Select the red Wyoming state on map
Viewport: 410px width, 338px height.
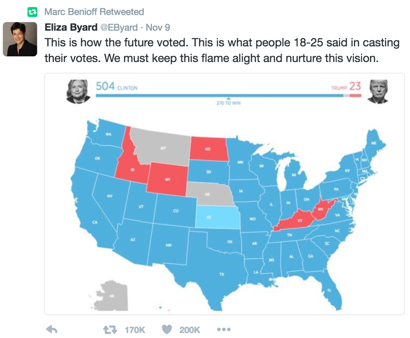[x=168, y=179]
